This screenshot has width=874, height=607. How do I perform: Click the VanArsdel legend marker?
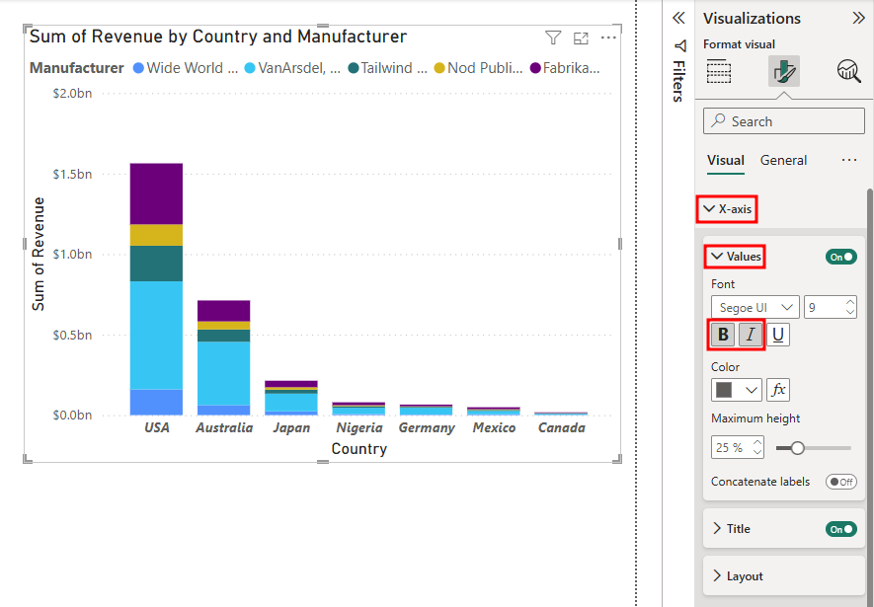point(250,68)
